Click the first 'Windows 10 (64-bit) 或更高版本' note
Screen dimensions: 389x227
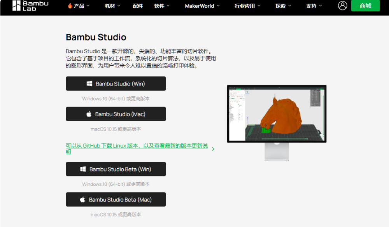coord(116,99)
